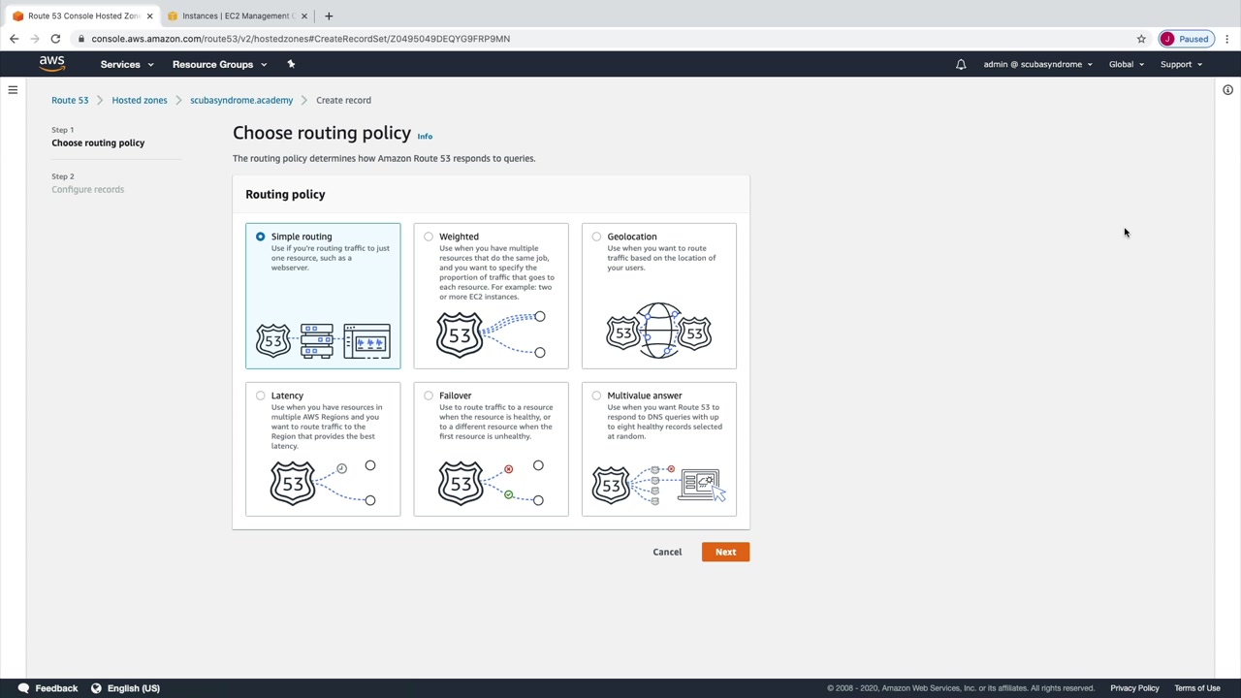Click the Paused profile button
The image size is (1241, 698).
pyautogui.click(x=1185, y=39)
